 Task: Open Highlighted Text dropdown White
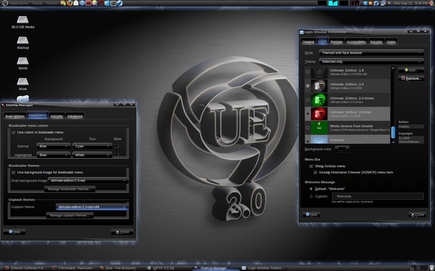click(92, 155)
